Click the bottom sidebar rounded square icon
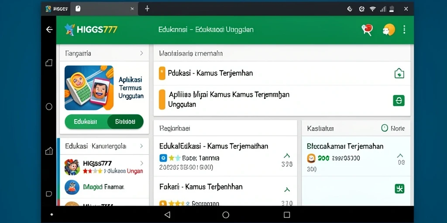Viewport: 447px width, 223px height. (49, 194)
